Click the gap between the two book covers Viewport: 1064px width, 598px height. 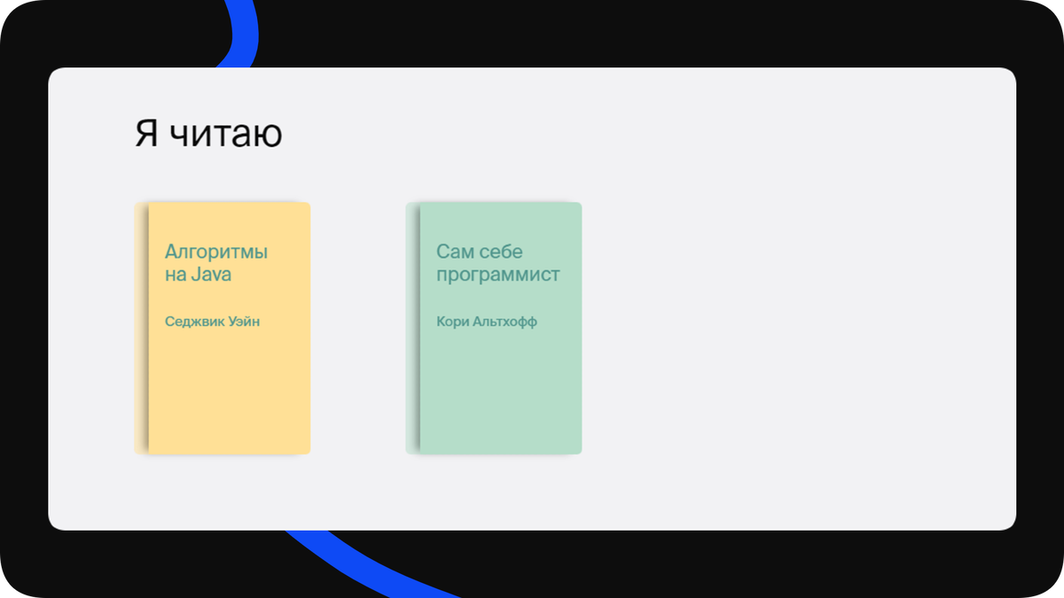click(359, 328)
